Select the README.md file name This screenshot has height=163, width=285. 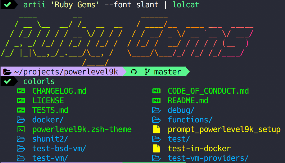tap(188, 101)
